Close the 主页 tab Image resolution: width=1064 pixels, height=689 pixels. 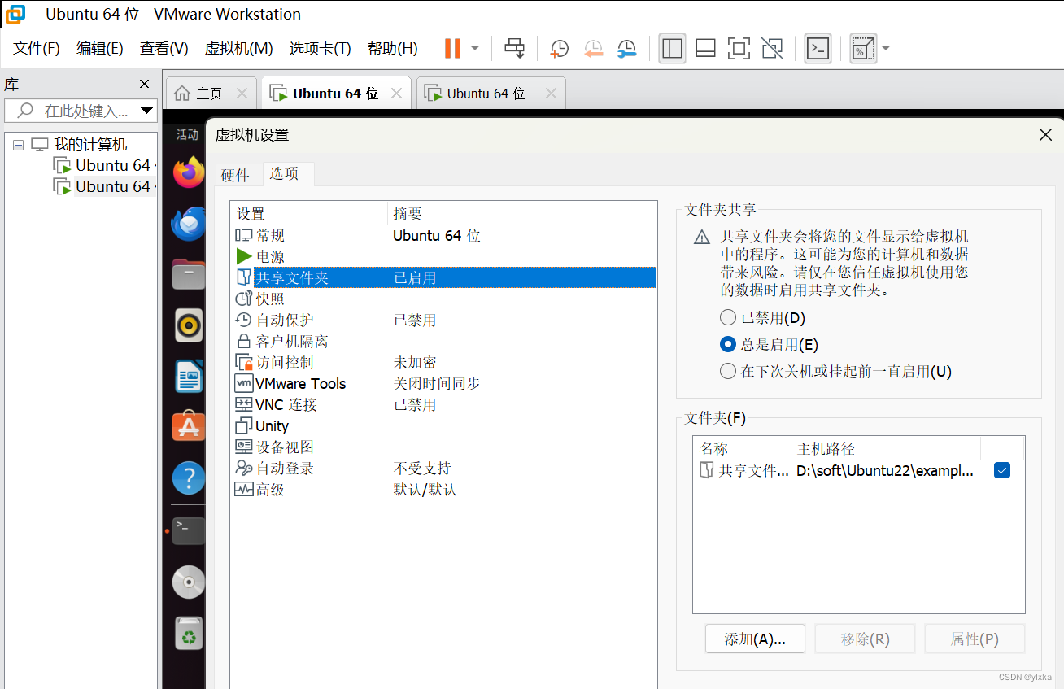[242, 94]
